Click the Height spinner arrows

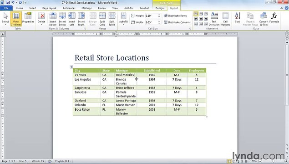[x=159, y=16]
